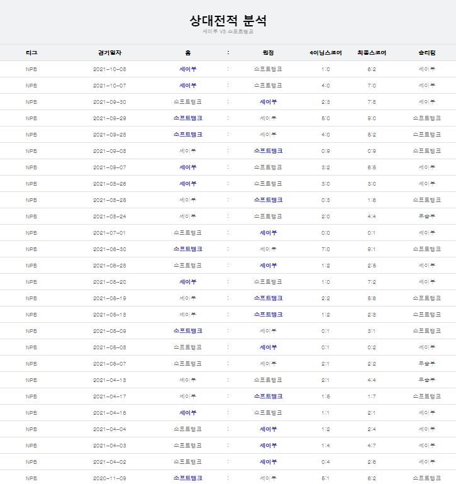Select the date cell 2021-09-28
This screenshot has width=456, height=484.
pos(109,135)
